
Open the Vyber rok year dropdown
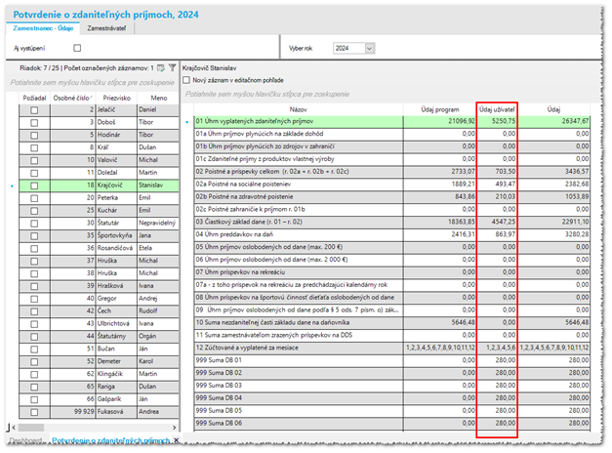tap(369, 49)
